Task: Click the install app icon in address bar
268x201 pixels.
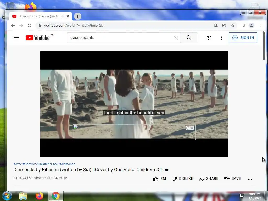Action: pos(216,25)
